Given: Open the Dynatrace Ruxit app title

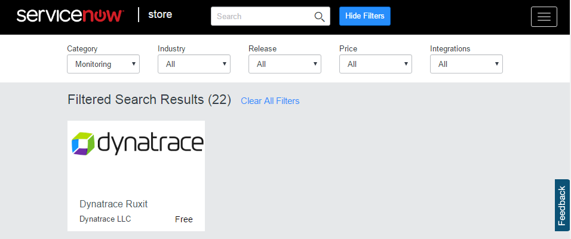Looking at the screenshot, I should coord(113,204).
